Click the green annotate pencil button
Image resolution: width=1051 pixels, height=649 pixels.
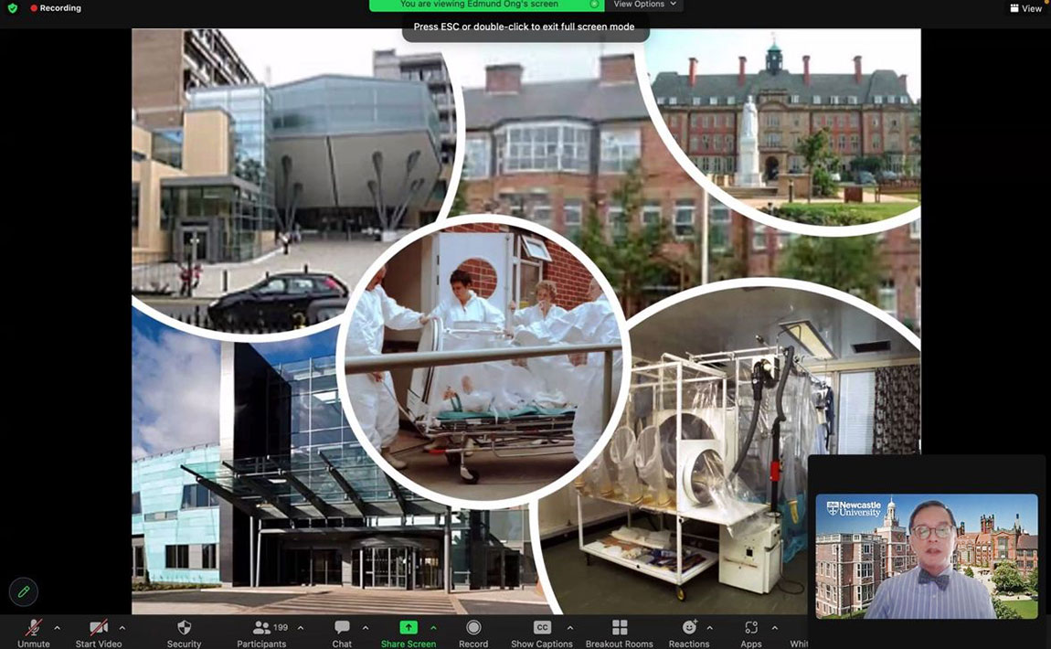tap(24, 592)
